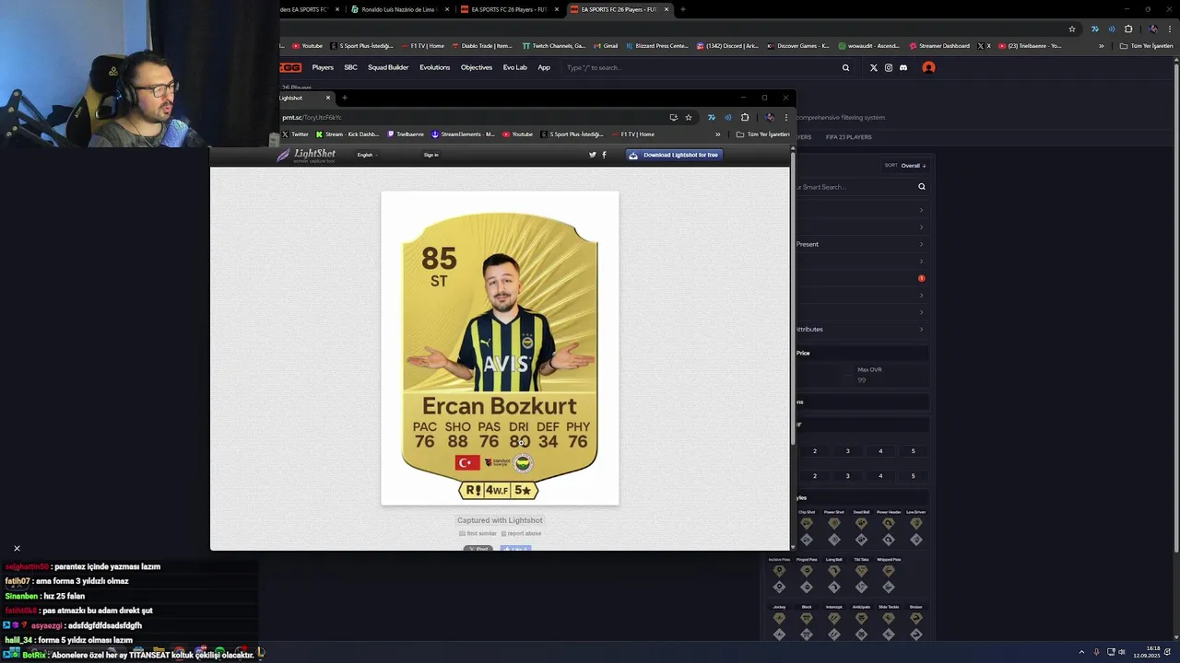Click the Twitter share icon on Lightshot page
Viewport: 1180px width, 663px height.
click(593, 155)
